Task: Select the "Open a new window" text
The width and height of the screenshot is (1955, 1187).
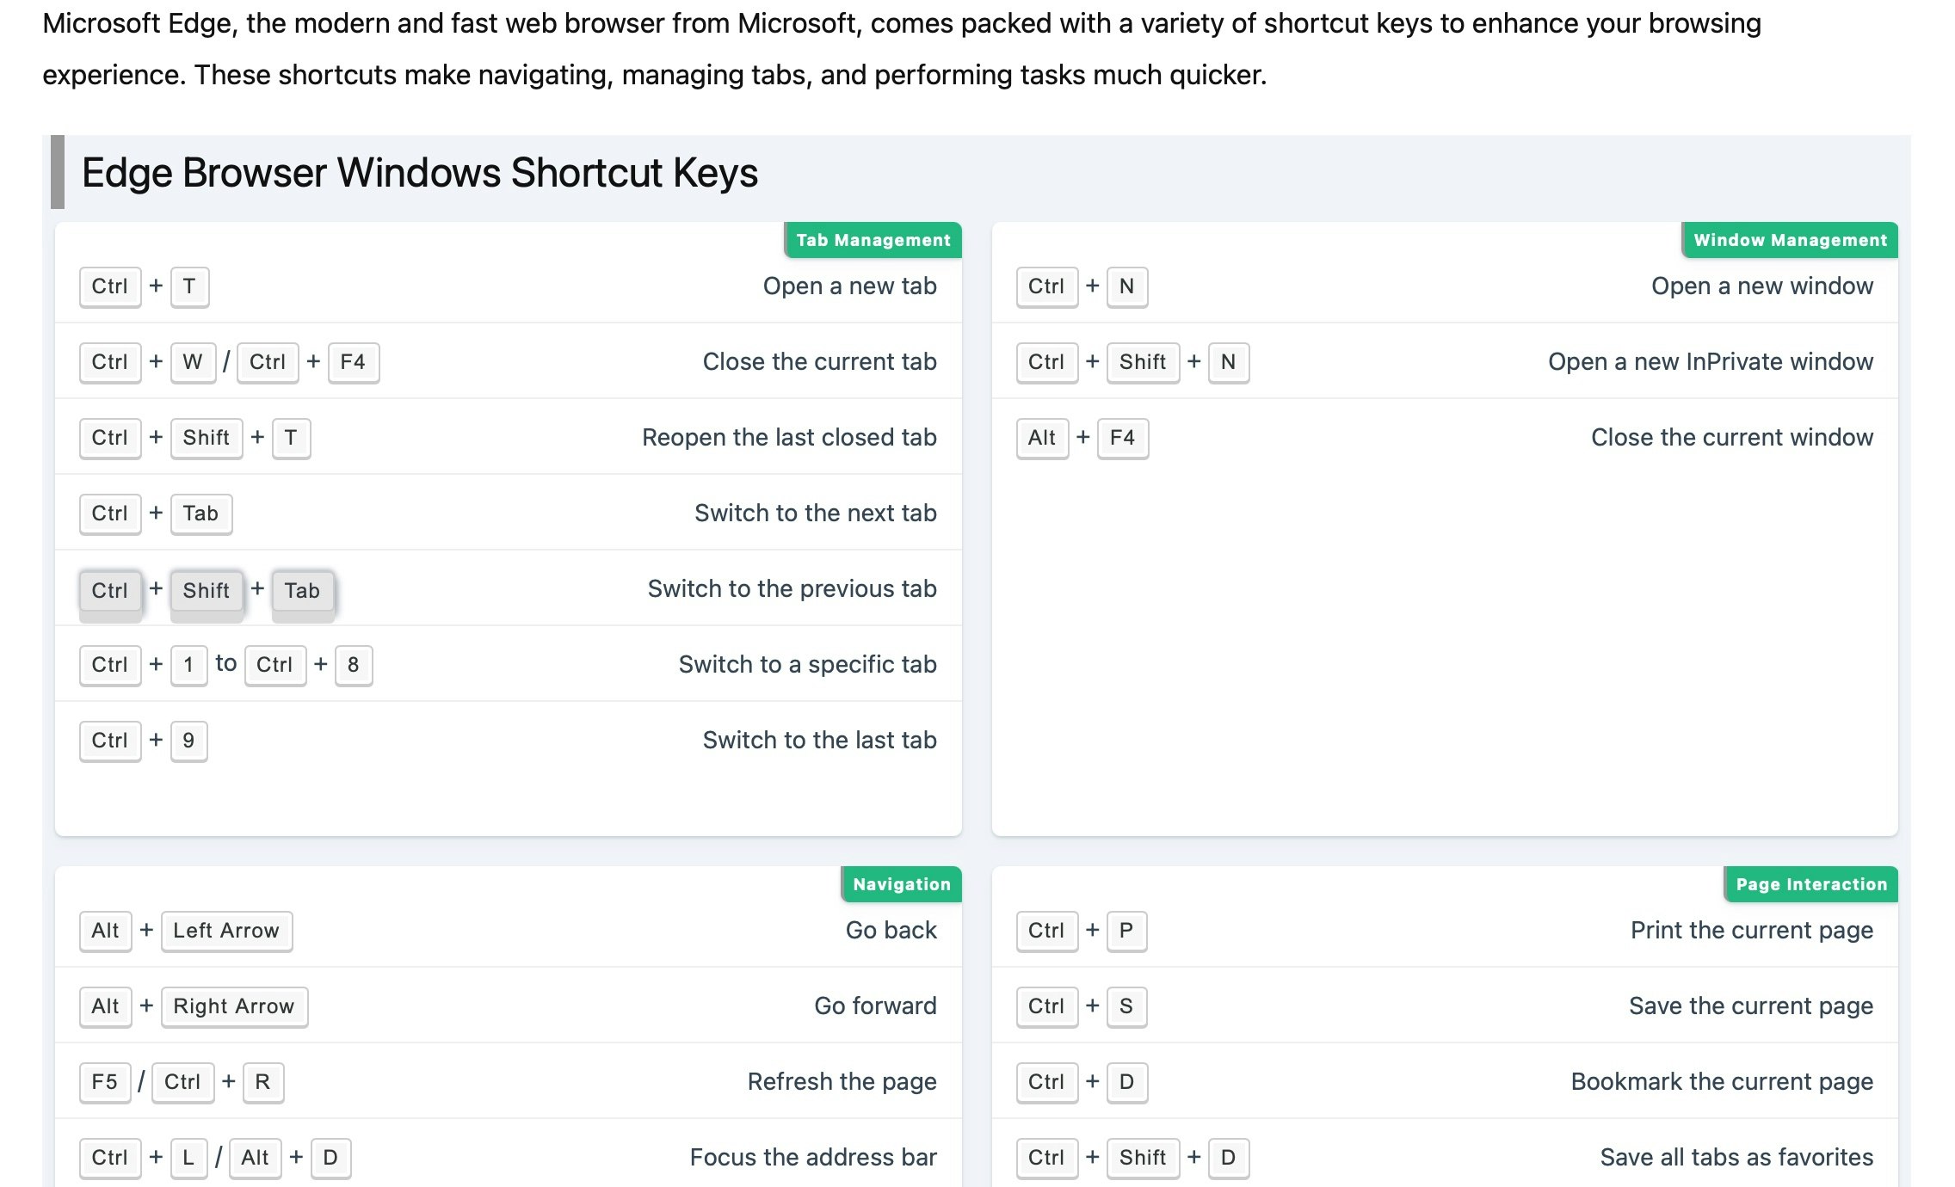Action: [1761, 286]
